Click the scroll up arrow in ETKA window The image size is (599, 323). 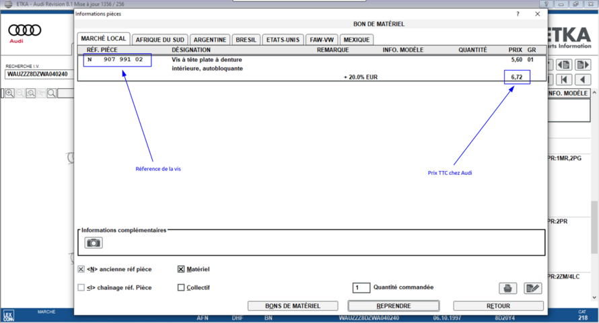[x=594, y=93]
